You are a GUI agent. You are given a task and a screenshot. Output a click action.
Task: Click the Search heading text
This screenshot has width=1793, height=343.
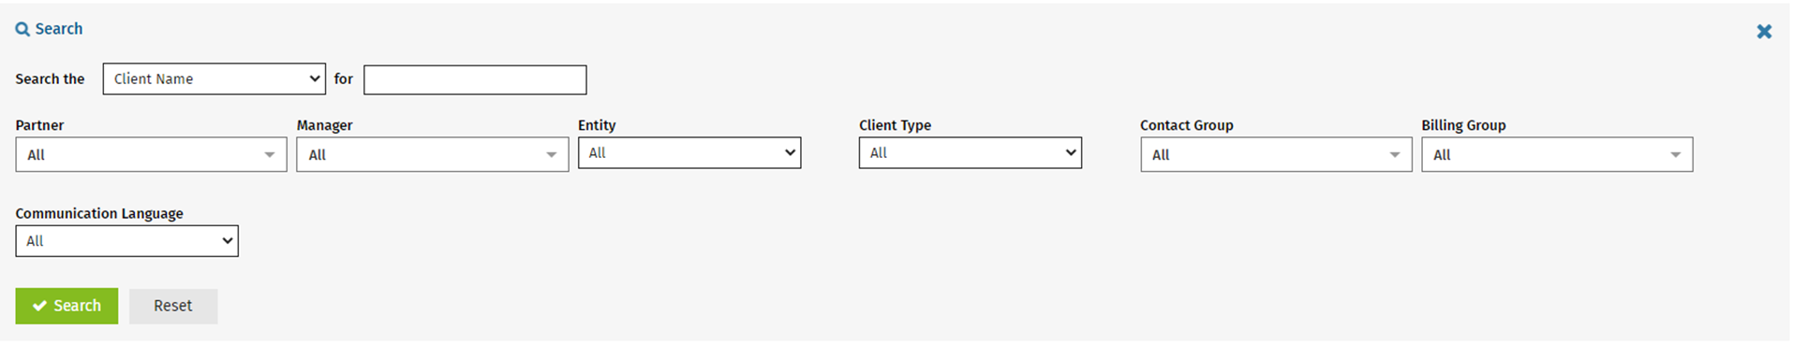59,29
